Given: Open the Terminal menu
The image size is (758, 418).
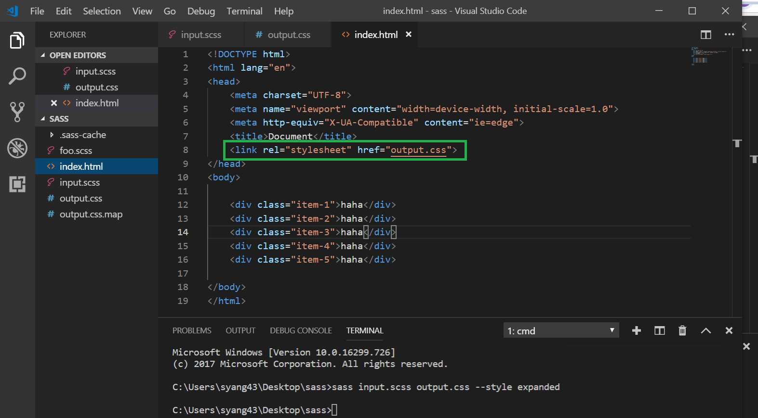Looking at the screenshot, I should click(244, 11).
